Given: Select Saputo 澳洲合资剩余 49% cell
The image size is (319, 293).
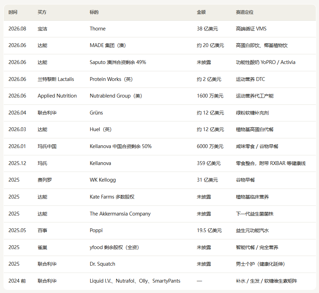Looking at the screenshot, I should (x=118, y=62).
